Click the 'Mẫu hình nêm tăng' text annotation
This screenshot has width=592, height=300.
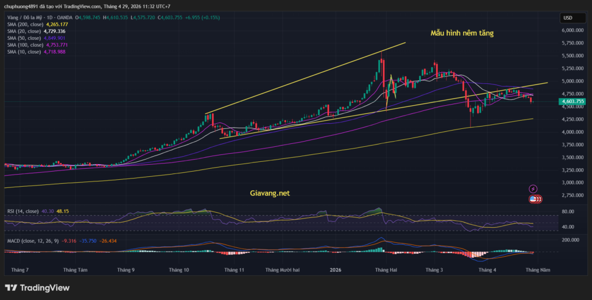[x=462, y=33]
